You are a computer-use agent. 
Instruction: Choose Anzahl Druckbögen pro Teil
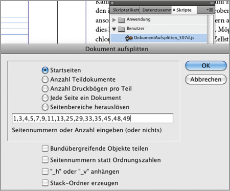click(x=45, y=89)
